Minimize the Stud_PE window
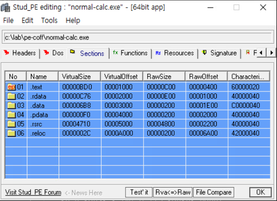 click(210, 7)
